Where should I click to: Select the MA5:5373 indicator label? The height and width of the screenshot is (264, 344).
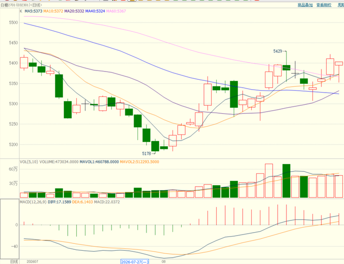(33, 11)
